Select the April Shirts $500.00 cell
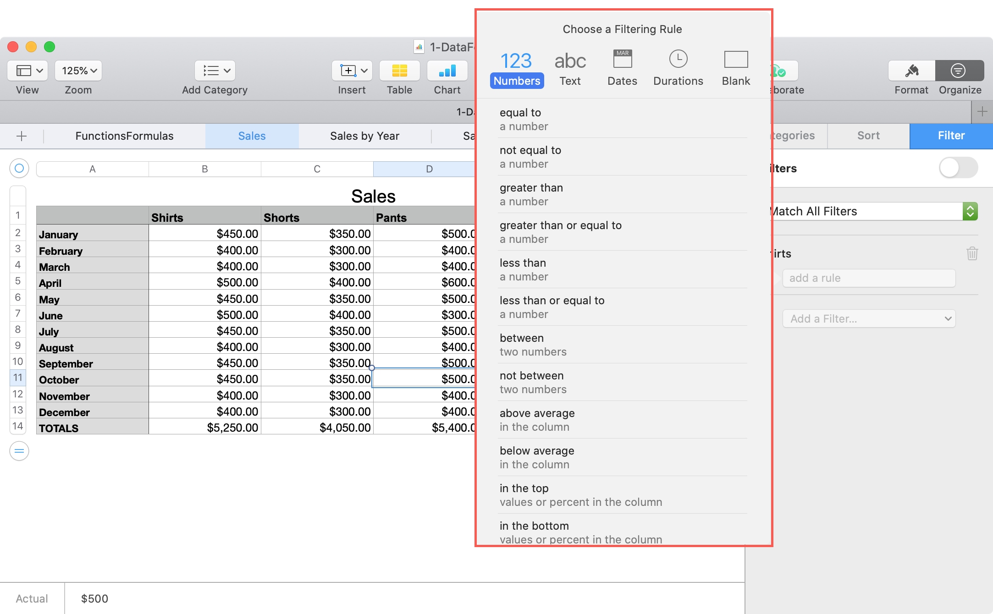993x614 pixels. 205,282
